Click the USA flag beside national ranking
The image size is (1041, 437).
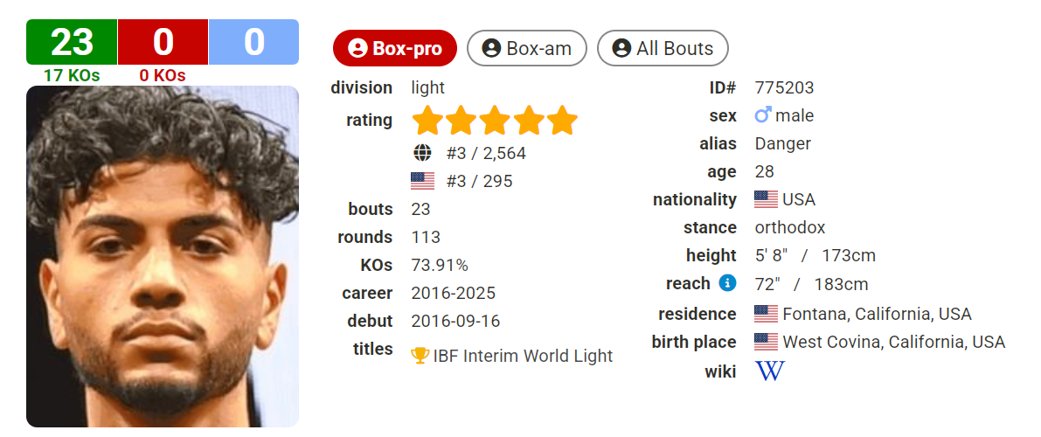[x=422, y=182]
